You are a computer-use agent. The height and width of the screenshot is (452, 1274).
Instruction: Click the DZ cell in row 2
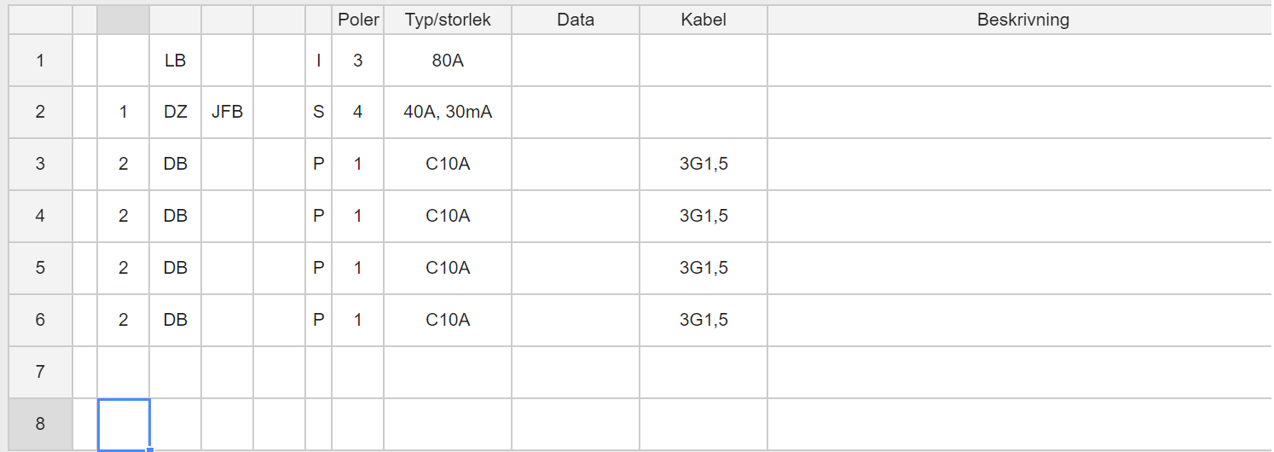click(176, 112)
